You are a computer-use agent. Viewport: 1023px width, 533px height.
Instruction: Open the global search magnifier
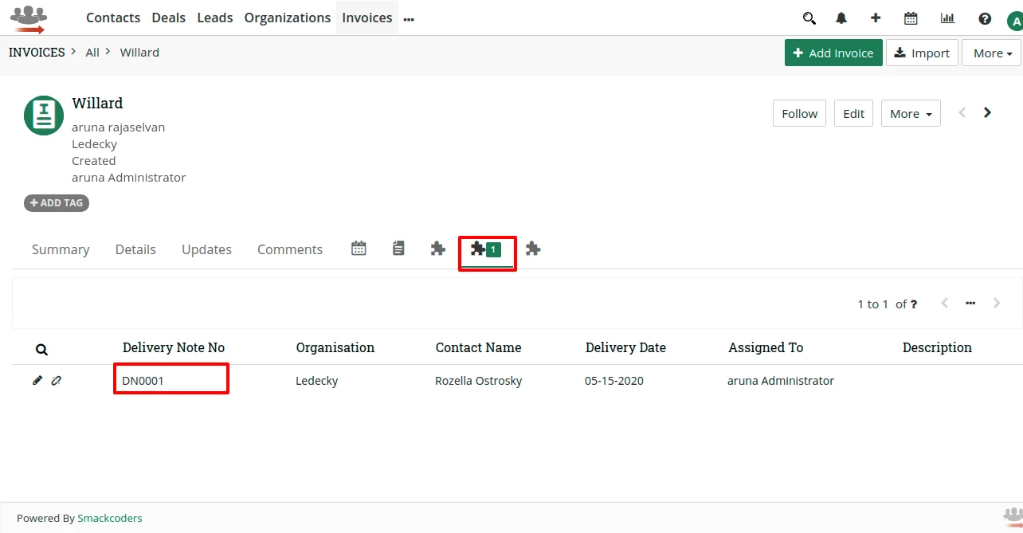809,18
